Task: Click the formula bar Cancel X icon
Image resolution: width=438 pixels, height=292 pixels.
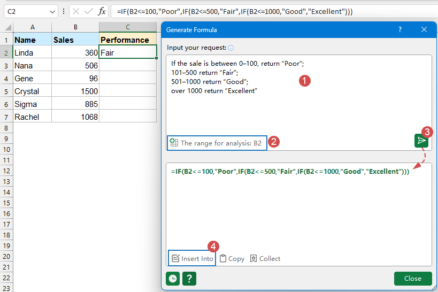Action: (x=76, y=11)
